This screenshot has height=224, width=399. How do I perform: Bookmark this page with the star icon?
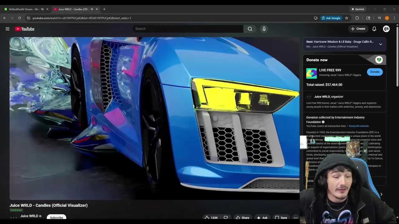pos(347,18)
